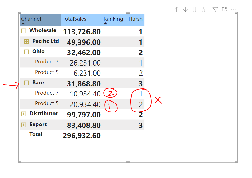Screen dimensions: 252x178
Task: Expand the Distributor row
Action: (x=24, y=114)
